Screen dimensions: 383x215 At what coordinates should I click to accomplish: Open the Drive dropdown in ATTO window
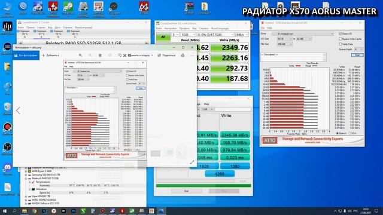tap(303, 33)
